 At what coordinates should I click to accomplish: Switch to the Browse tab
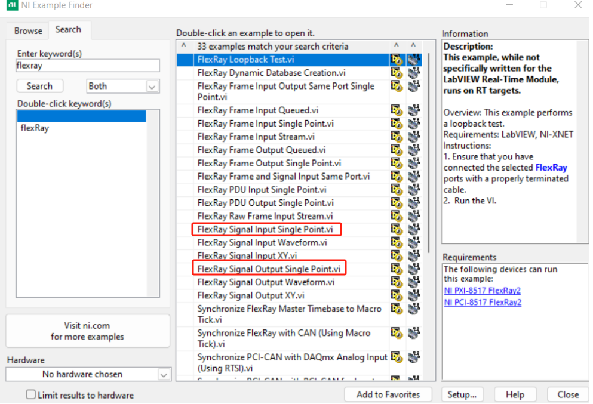tap(28, 30)
